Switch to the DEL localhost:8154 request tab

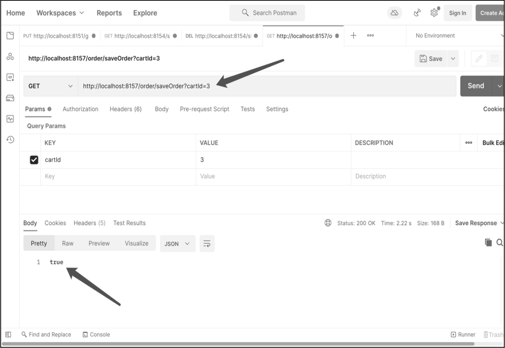[x=222, y=36]
